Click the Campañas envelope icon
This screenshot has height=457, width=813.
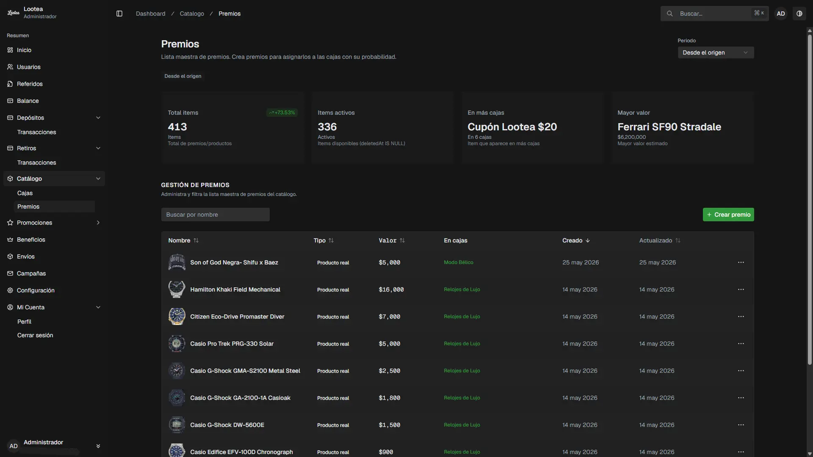10,273
